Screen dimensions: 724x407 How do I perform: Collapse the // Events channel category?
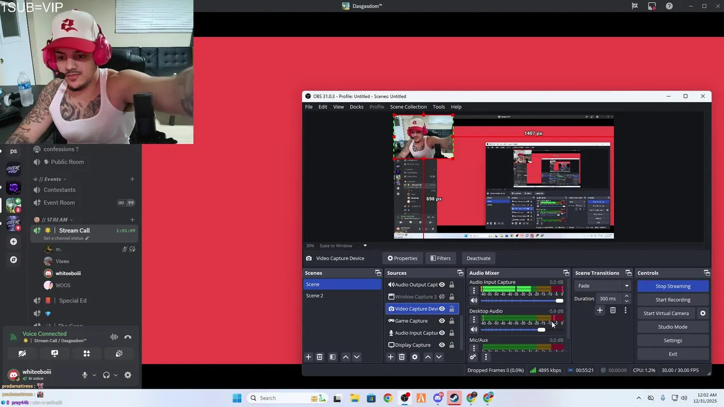[52, 179]
